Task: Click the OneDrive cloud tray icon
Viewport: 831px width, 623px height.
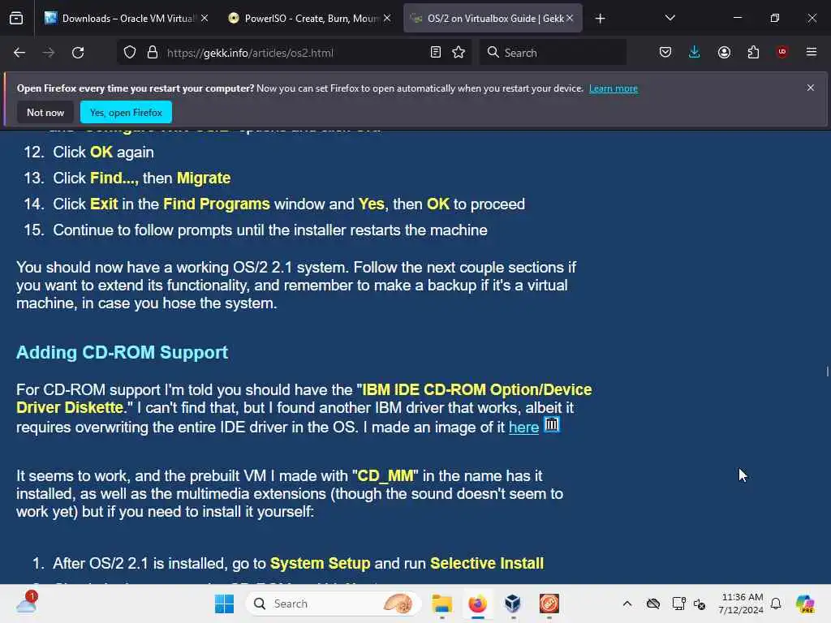Action: 653,604
